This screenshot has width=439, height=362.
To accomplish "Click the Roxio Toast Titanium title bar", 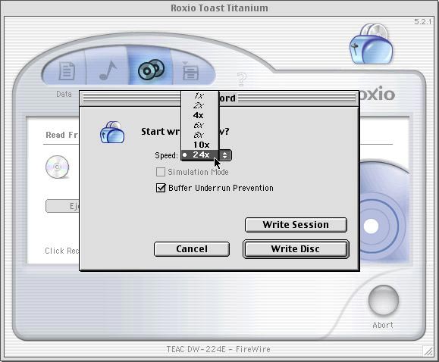I will click(219, 8).
